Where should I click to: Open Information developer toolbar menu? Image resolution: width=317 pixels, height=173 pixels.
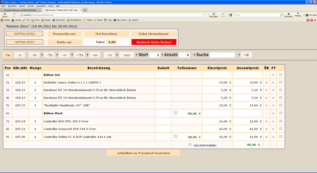(59, 20)
